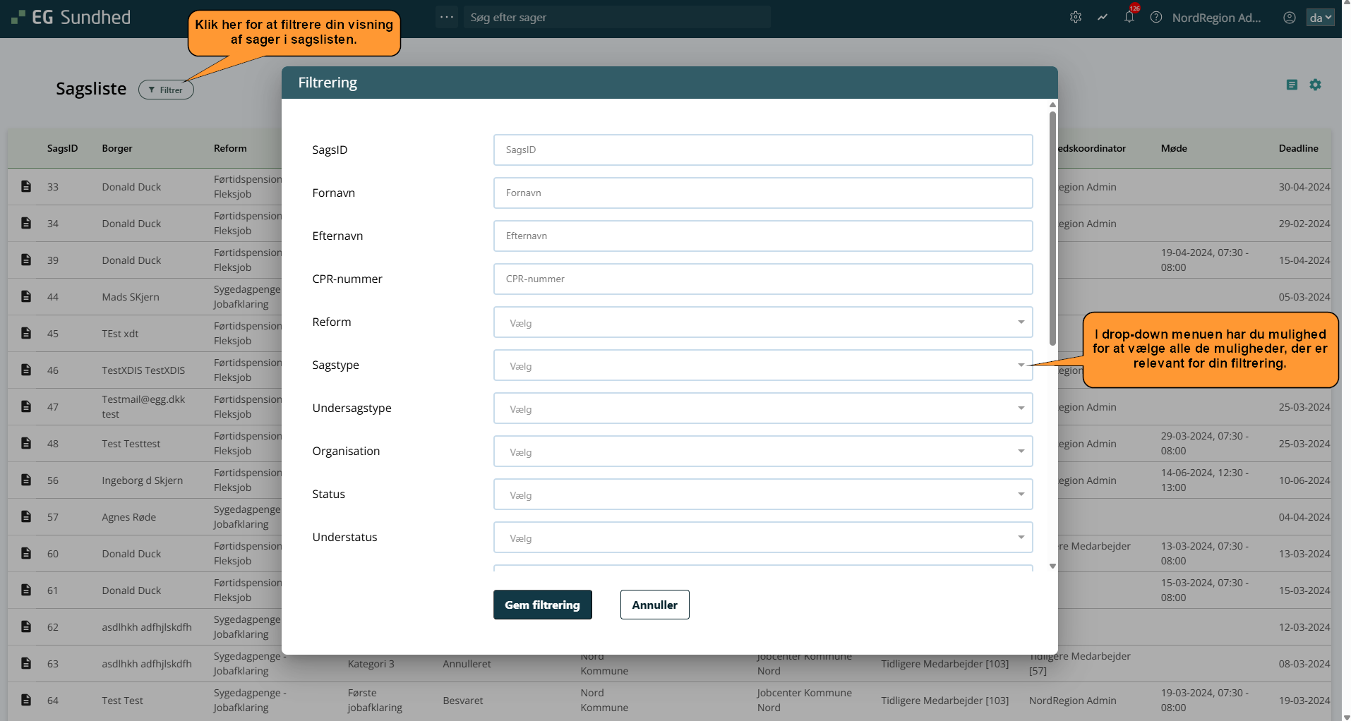Viewport: 1351px width, 721px height.
Task: Click into the Fornavn input field
Action: coord(763,193)
